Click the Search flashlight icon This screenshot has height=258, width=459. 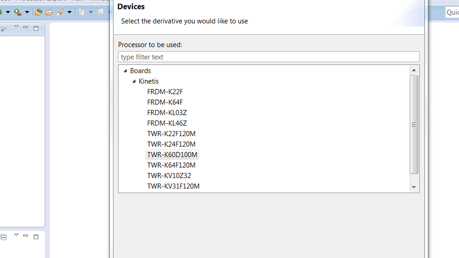pos(60,12)
